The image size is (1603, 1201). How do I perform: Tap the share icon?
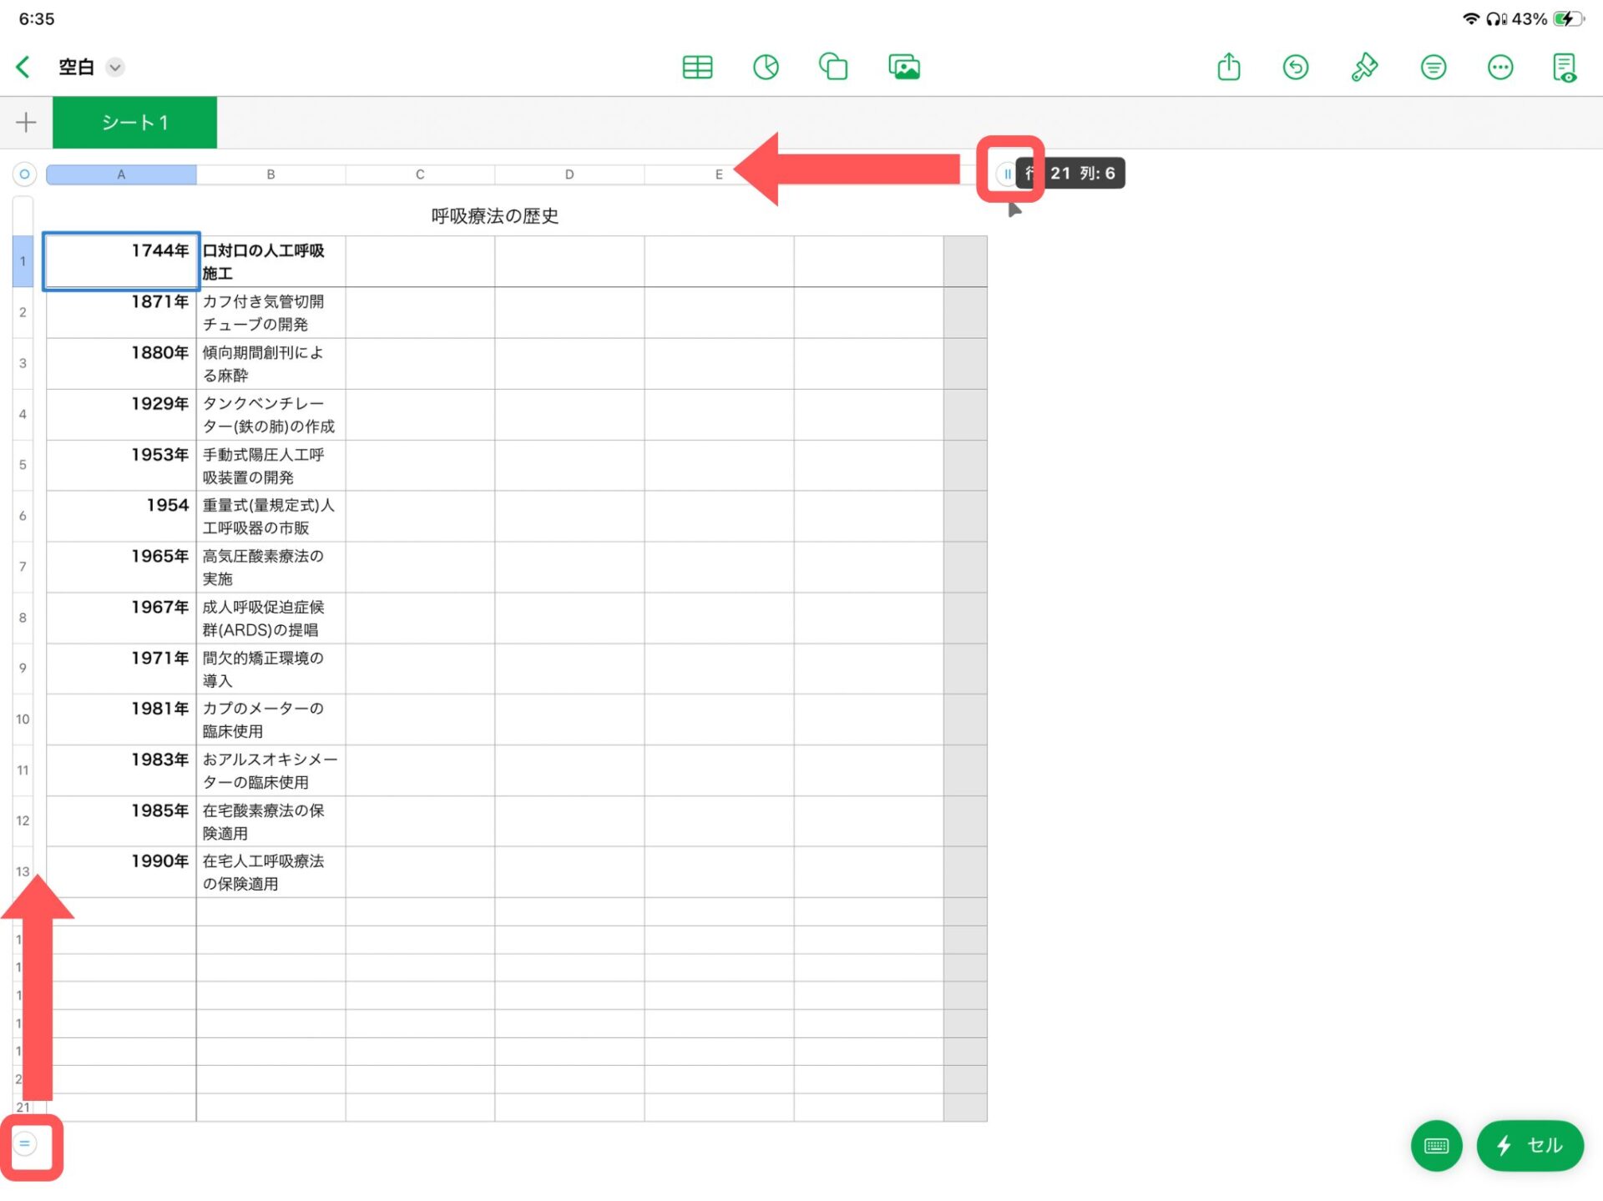pos(1228,67)
